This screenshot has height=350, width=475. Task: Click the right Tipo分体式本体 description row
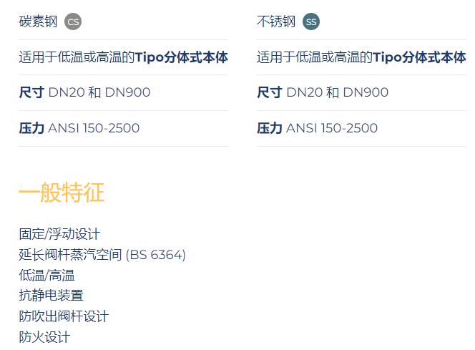361,57
